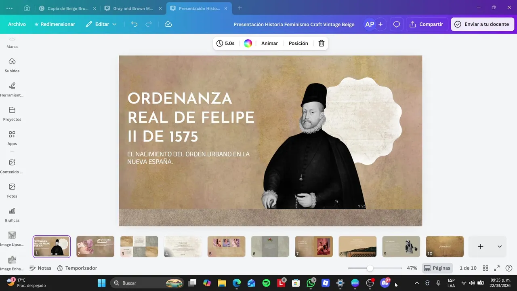The height and width of the screenshot is (291, 517).
Task: Open the Animar option
Action: click(269, 43)
